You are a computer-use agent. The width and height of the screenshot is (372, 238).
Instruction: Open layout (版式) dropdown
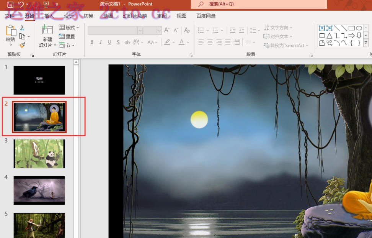69,28
